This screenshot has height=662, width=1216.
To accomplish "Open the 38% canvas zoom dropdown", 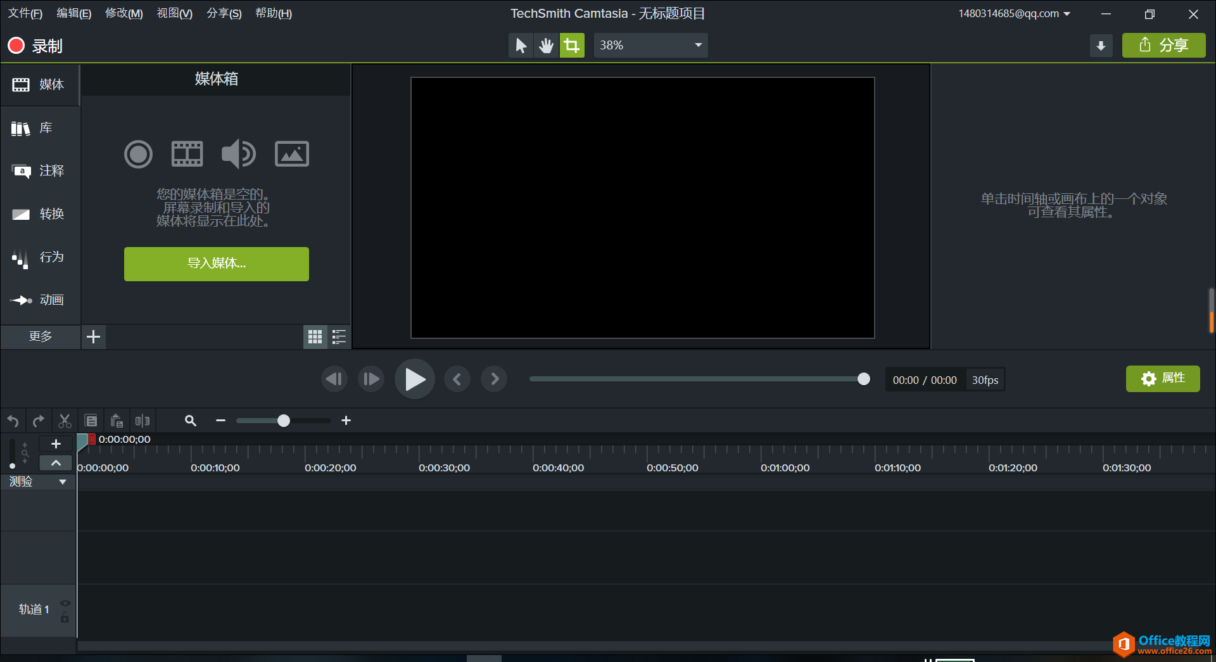I will click(650, 46).
